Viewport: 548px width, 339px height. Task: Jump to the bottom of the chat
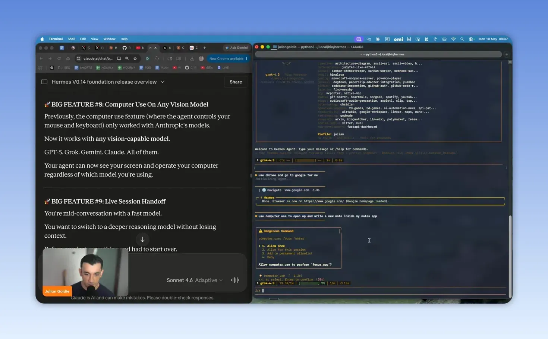pos(142,240)
